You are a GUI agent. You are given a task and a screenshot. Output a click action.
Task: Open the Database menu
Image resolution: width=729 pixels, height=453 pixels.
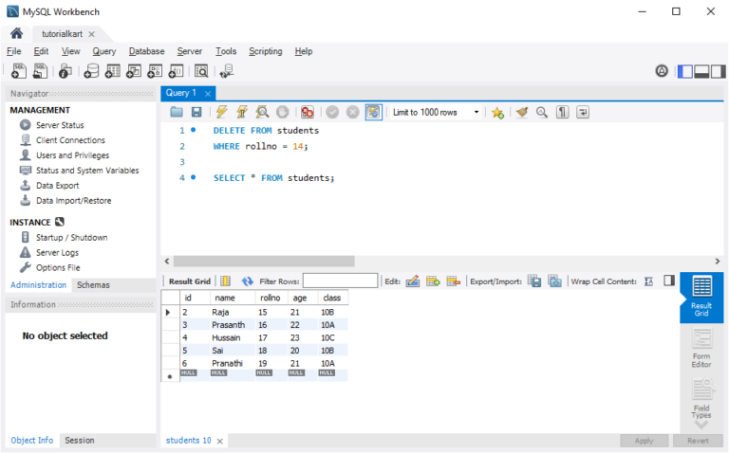pos(146,51)
